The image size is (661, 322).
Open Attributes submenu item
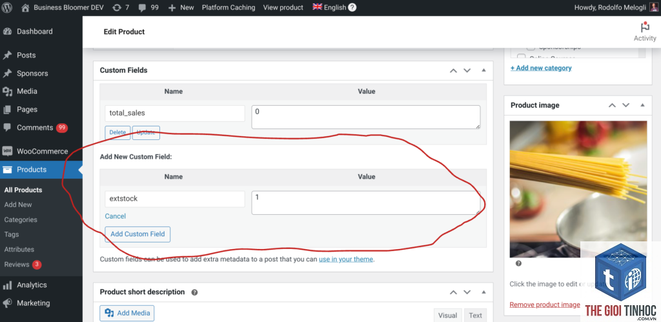point(19,249)
